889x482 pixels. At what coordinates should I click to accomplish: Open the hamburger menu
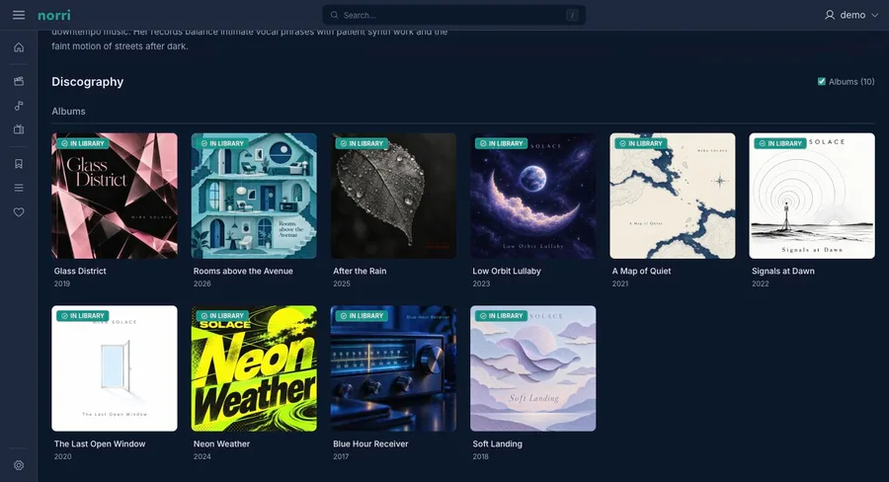(19, 15)
